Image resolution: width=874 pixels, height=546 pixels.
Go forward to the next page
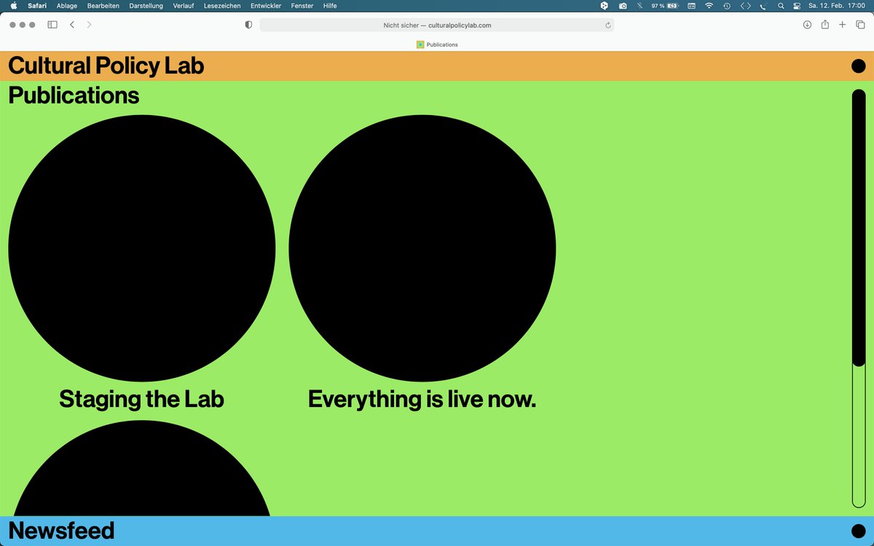click(x=89, y=25)
